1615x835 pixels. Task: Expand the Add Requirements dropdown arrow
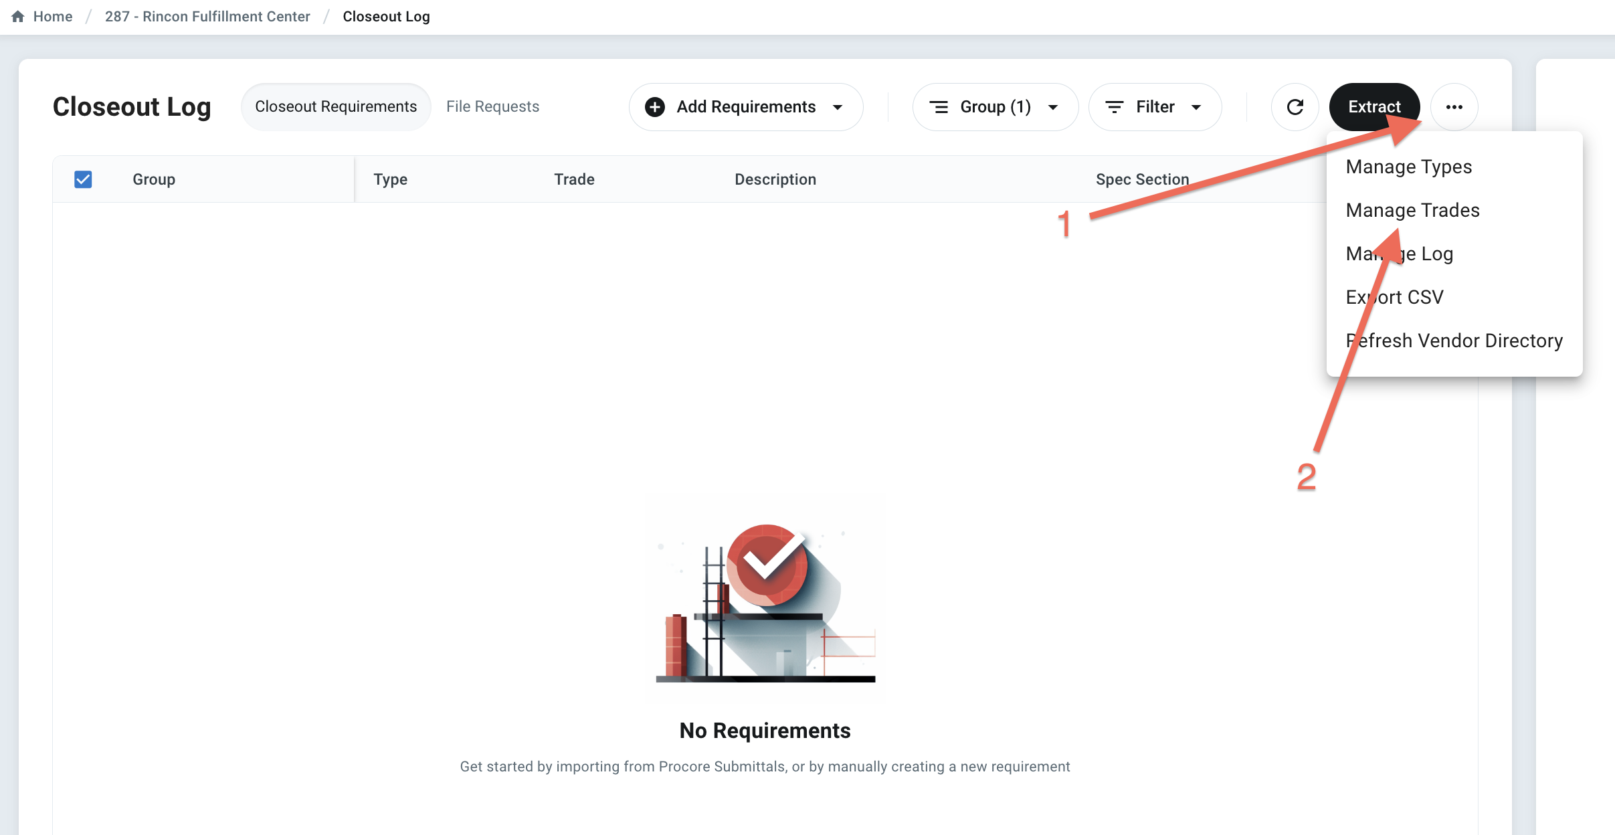[x=838, y=107]
